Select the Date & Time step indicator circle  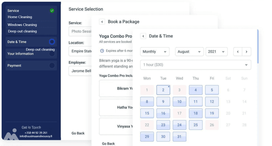(x=52, y=42)
